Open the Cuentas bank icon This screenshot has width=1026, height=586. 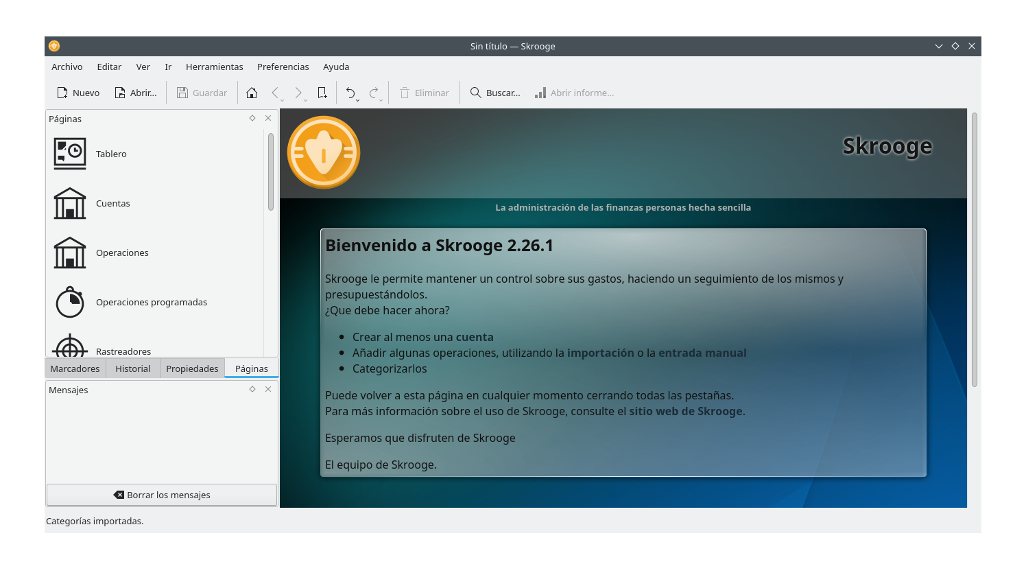point(70,203)
